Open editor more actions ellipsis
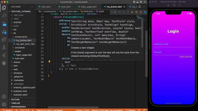The image size is (198, 111). tap(144, 7)
